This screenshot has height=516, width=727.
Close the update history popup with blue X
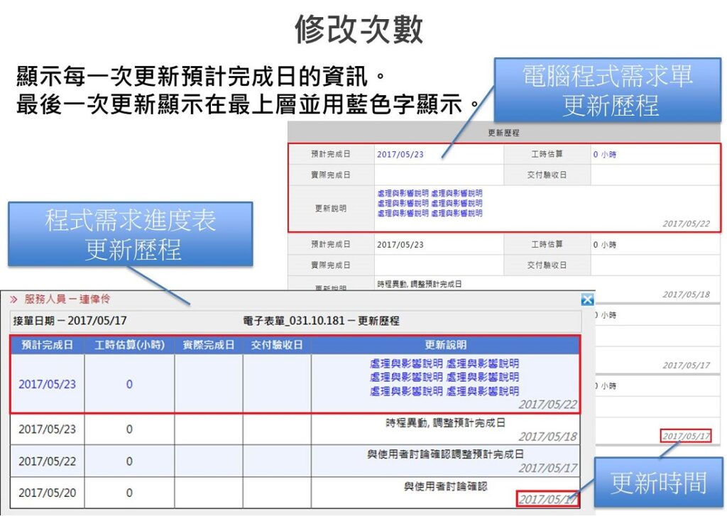pyautogui.click(x=587, y=300)
